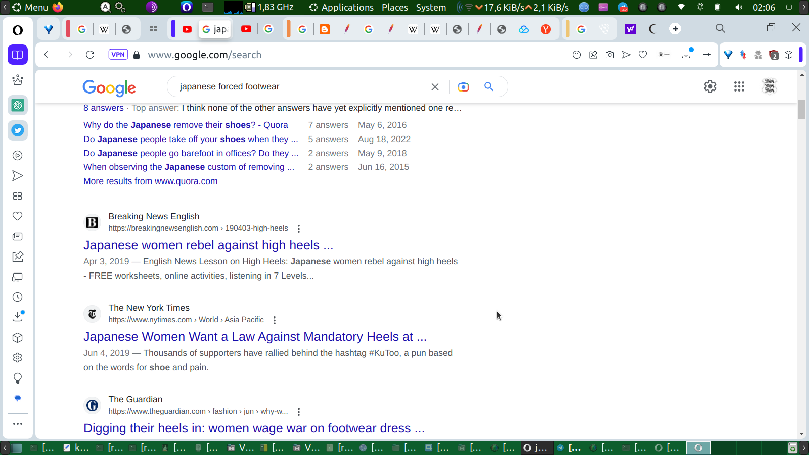Screen dimensions: 809x455
Task: Open Opera settings gear in sidebar
Action: (x=18, y=358)
